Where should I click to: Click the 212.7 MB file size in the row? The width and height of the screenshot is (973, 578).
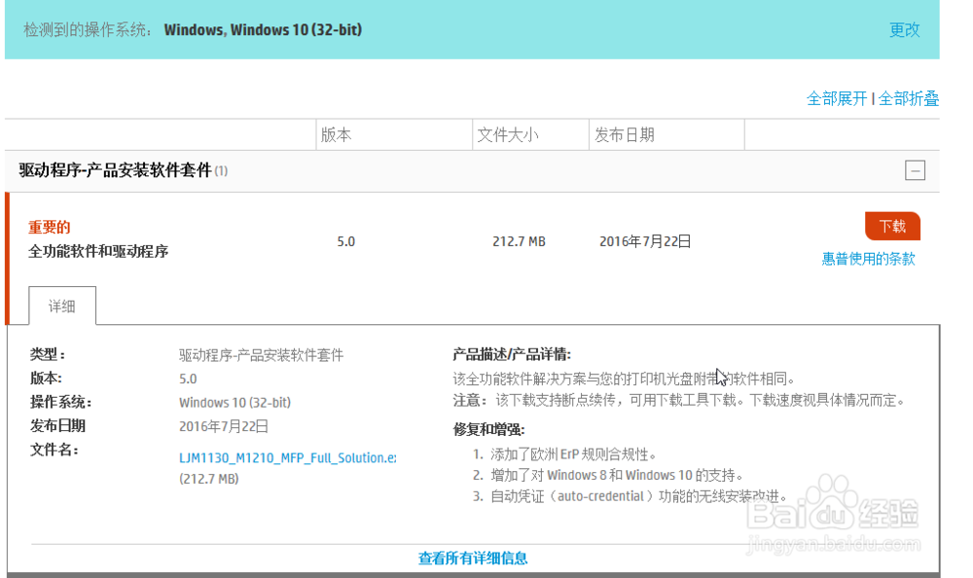(x=519, y=241)
